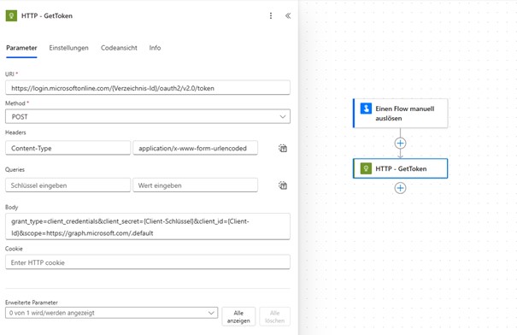Open the Erweiterte Parameter dropdown

point(111,313)
